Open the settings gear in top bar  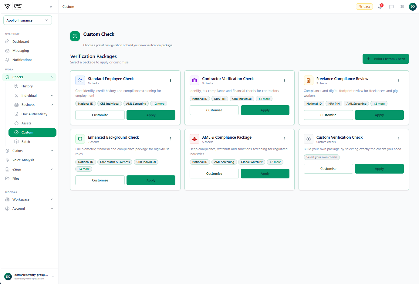point(402,7)
